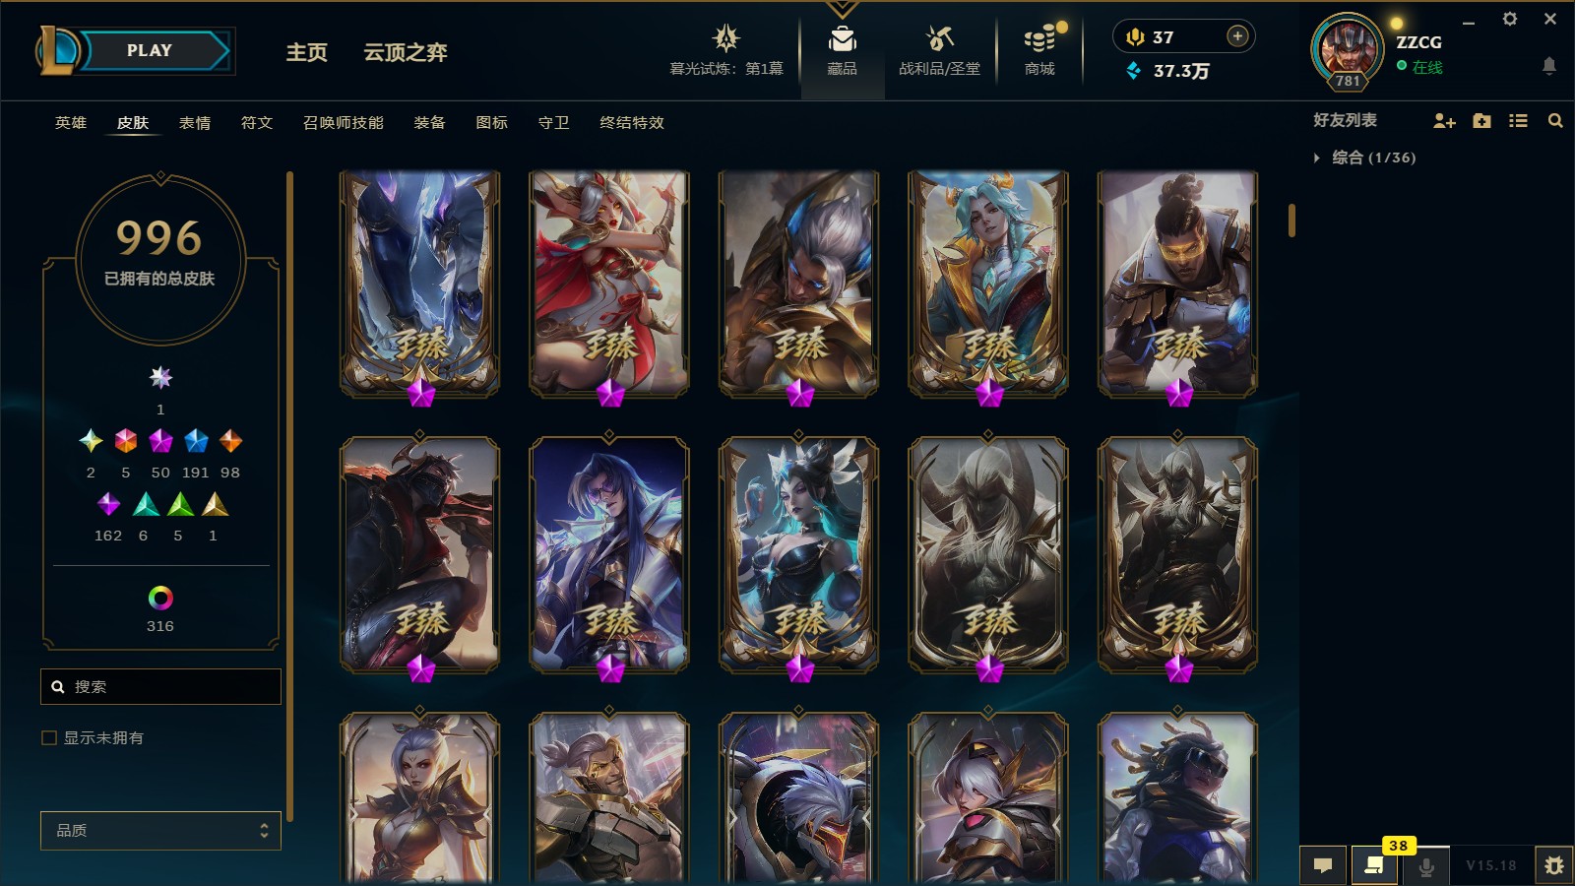Open the 藏品 collection icon
Screen dimensions: 1575x886
842,40
